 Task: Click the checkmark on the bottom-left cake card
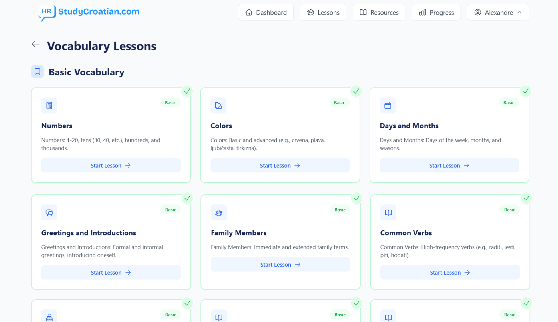187,303
